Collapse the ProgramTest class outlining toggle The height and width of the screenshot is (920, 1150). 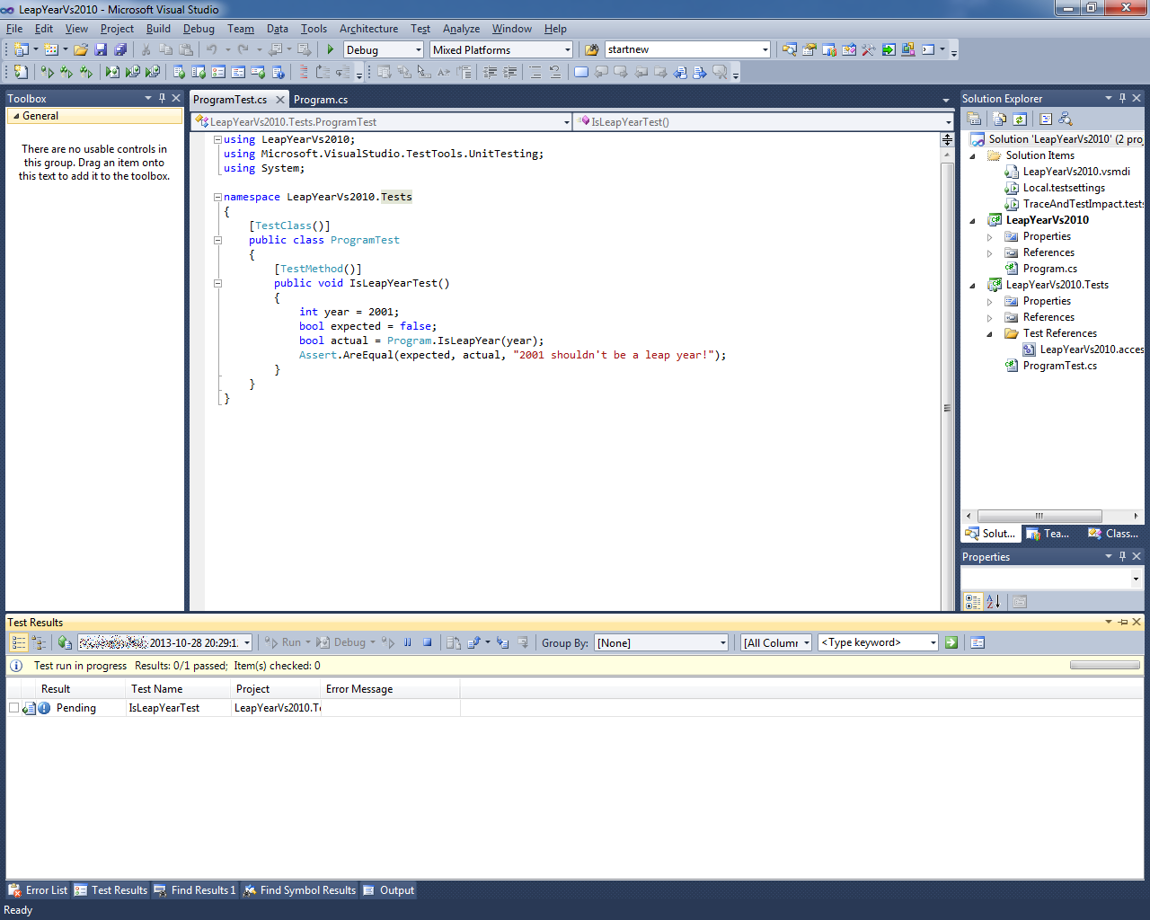(x=217, y=240)
